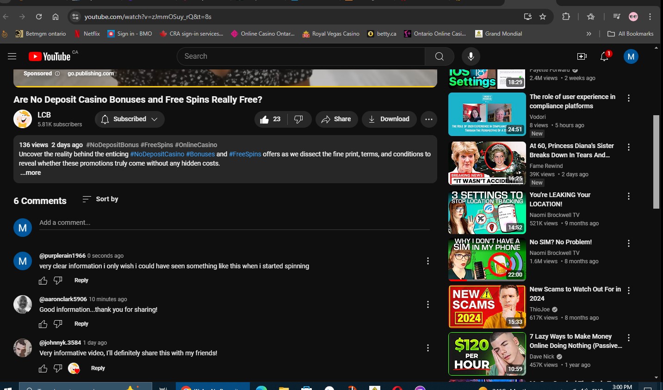Image resolution: width=663 pixels, height=390 pixels.
Task: Open the Create video icon
Action: [x=582, y=56]
